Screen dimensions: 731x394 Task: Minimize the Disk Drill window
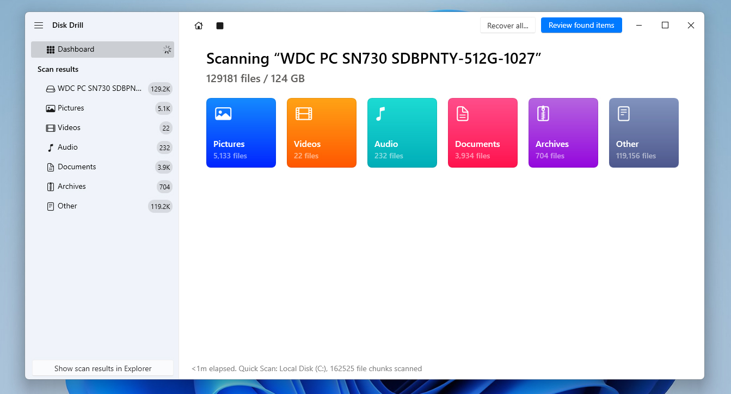[639, 26]
